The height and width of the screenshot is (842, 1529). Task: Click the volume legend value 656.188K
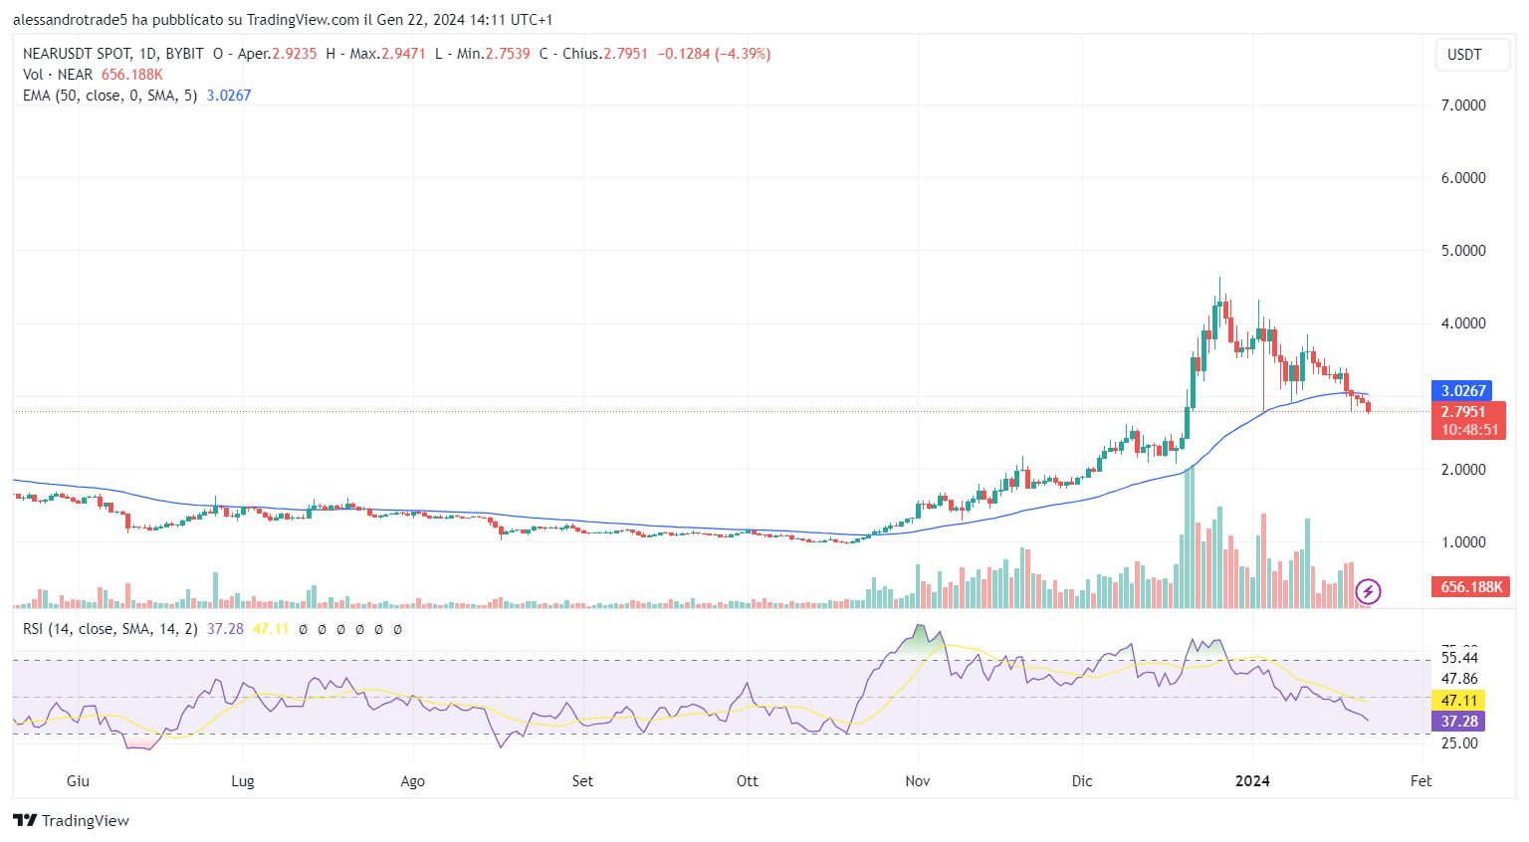pyautogui.click(x=132, y=75)
